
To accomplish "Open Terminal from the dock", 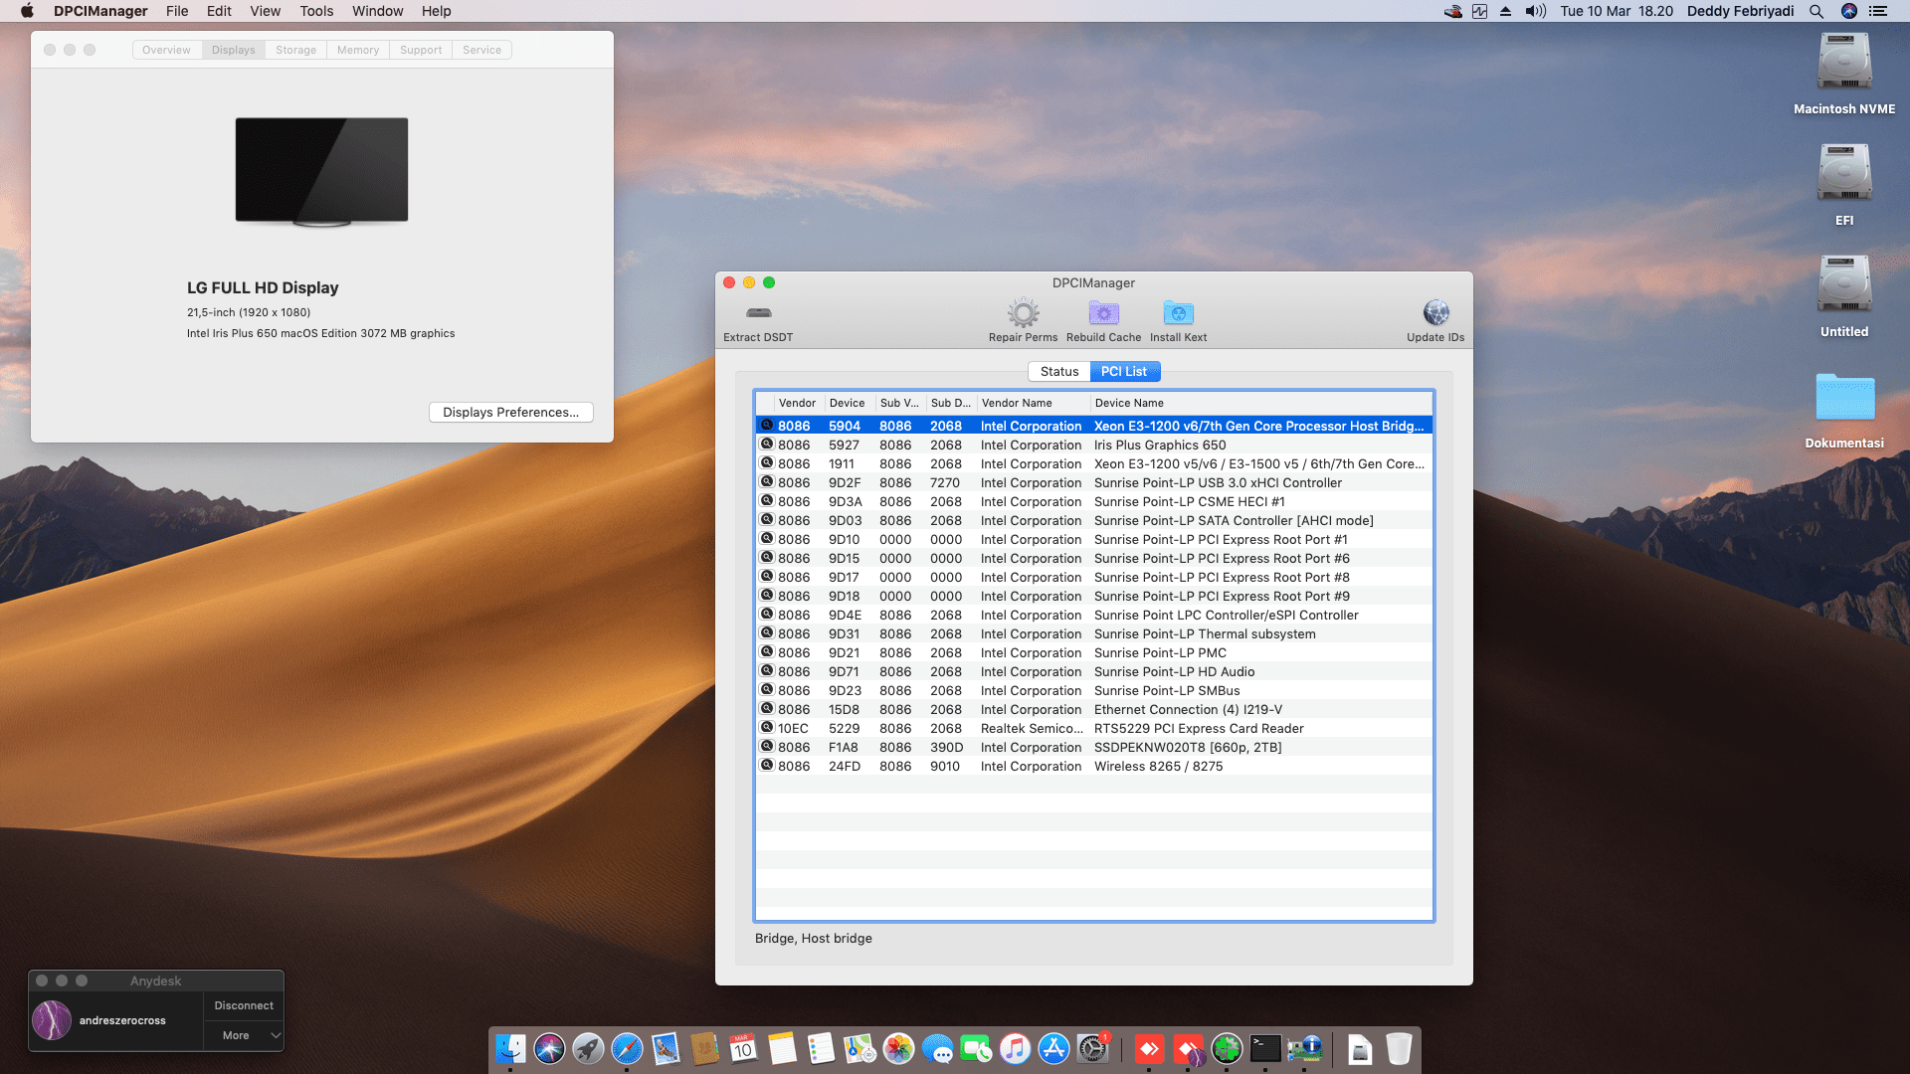I will 1265,1048.
